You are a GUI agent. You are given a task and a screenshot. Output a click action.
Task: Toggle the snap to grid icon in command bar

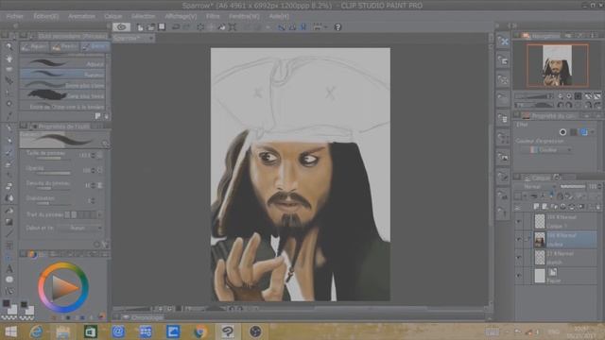click(303, 27)
